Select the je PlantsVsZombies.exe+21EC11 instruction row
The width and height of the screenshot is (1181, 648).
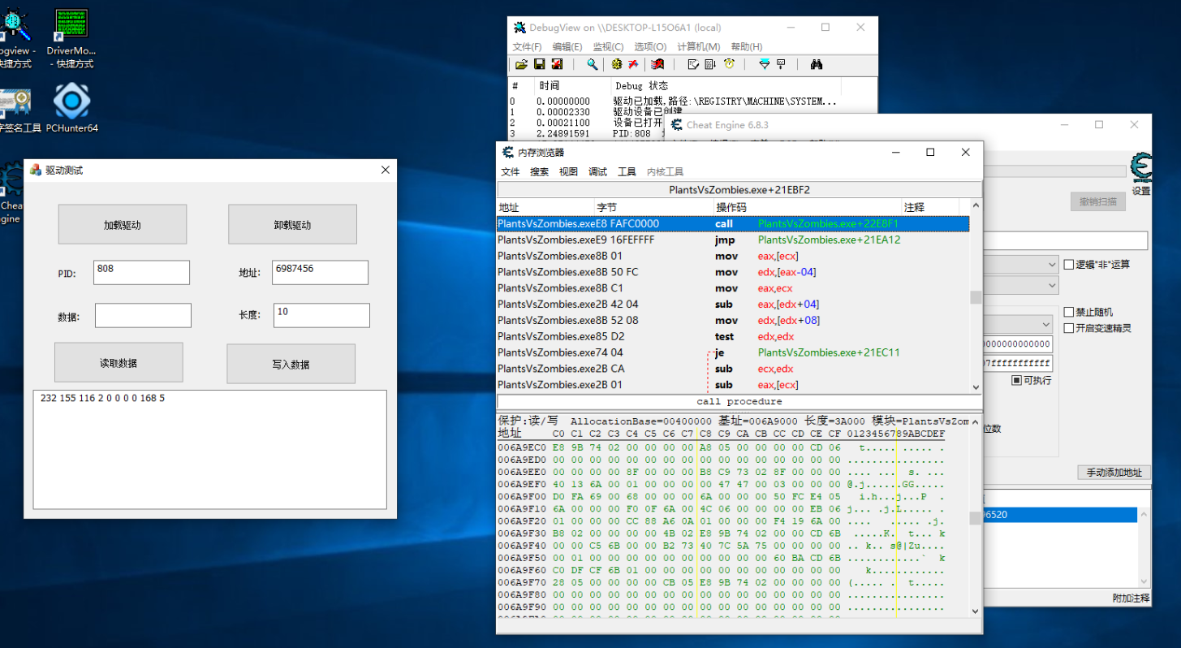pos(733,352)
